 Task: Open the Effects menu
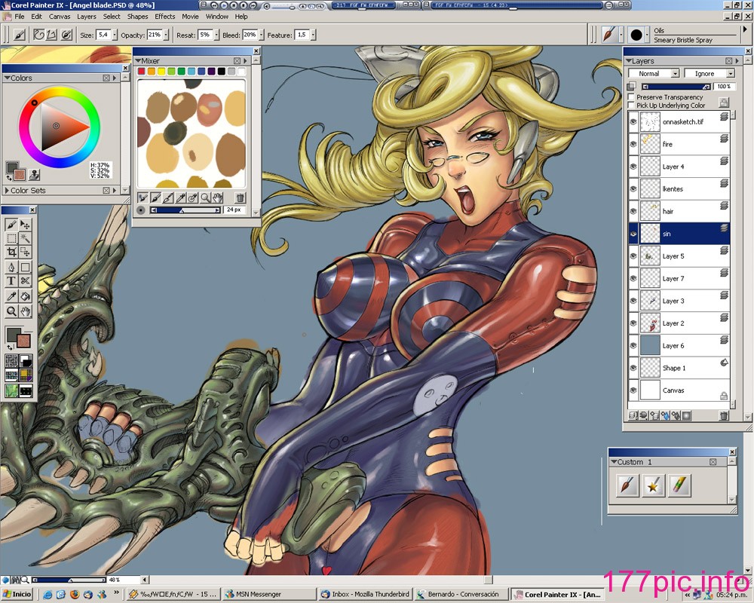(165, 17)
